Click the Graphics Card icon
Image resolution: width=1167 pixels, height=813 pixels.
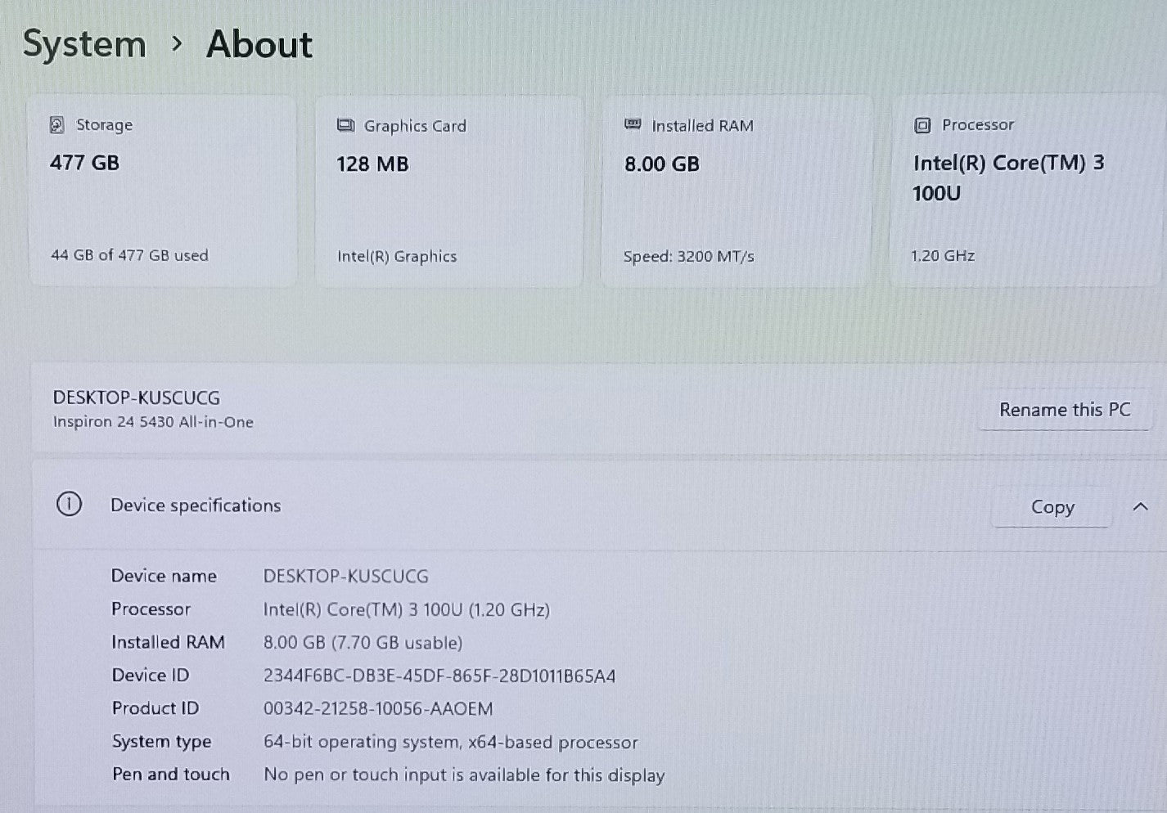(x=345, y=125)
